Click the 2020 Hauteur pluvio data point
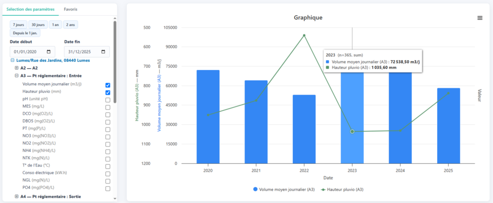493x203 pixels. point(208,115)
